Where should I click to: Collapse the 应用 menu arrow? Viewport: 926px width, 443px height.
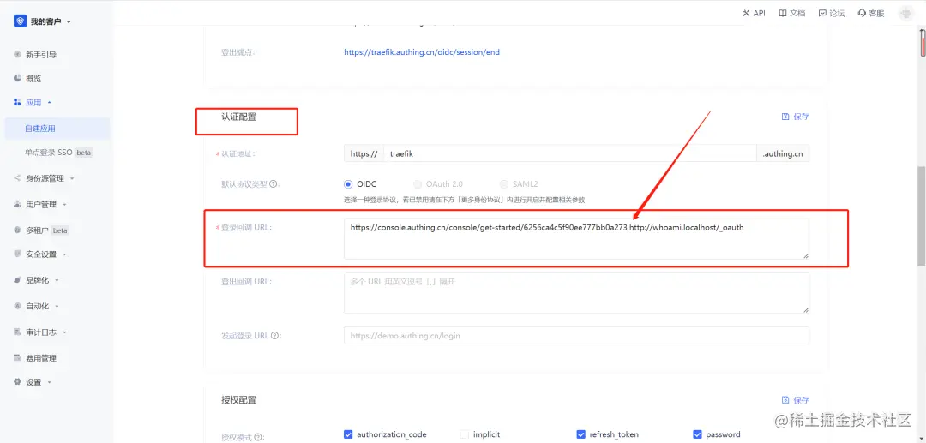point(50,102)
